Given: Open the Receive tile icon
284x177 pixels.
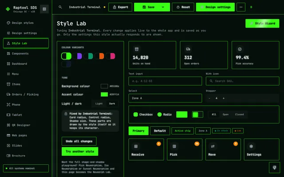Looking at the screenshot, I should point(136,146).
